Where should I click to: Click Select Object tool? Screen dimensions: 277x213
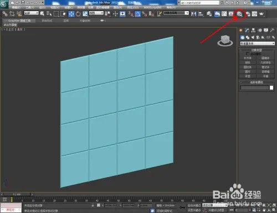[42, 14]
